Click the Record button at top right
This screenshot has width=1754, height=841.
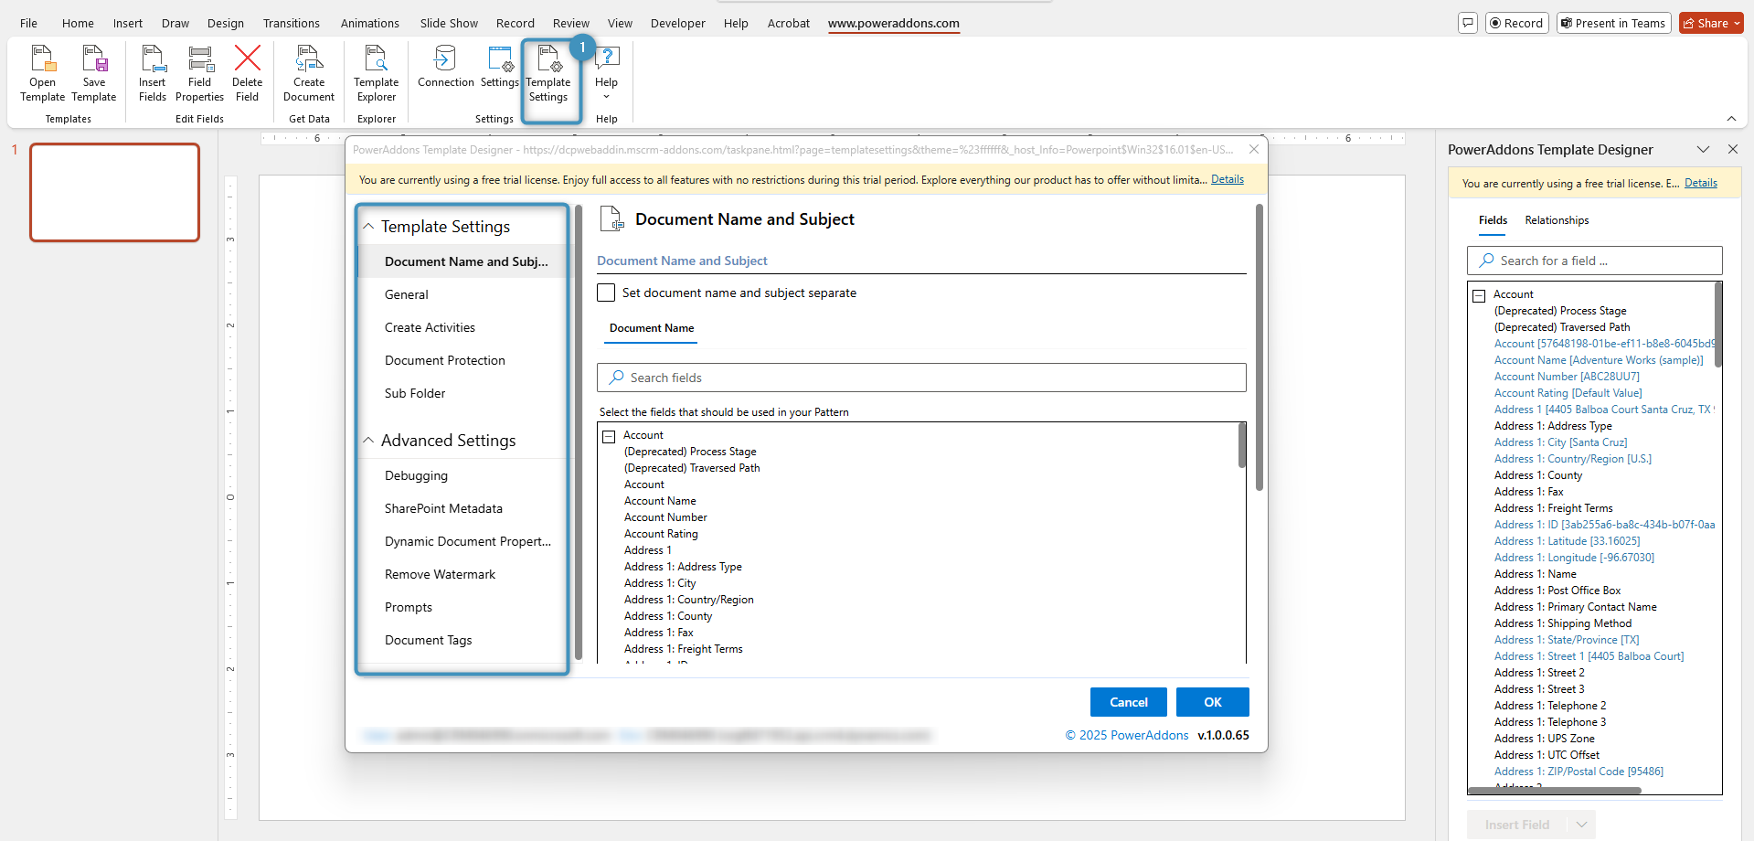click(1516, 23)
